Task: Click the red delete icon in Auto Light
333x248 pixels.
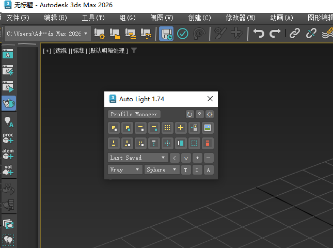Action: coord(208,143)
